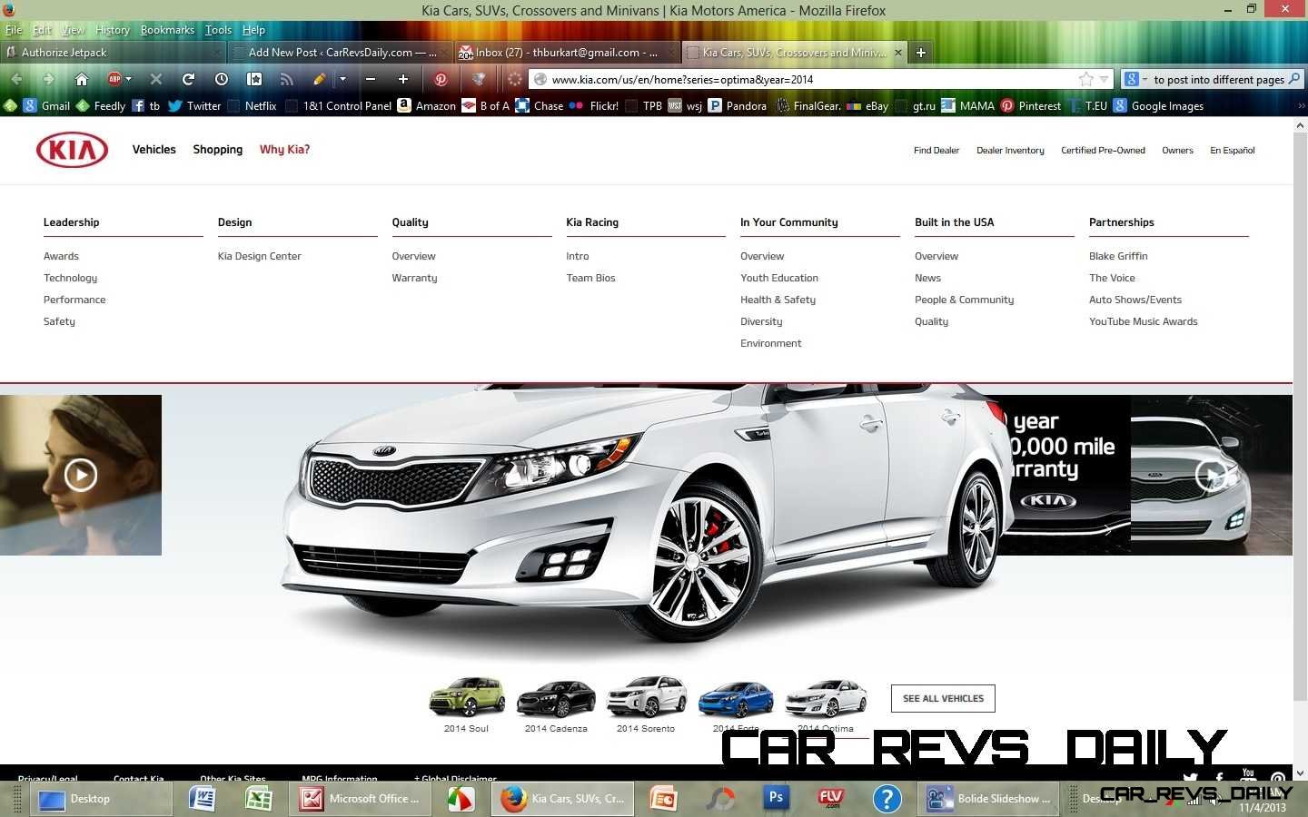Click SEE ALL VEHICLES button
This screenshot has height=817, width=1308.
[943, 698]
